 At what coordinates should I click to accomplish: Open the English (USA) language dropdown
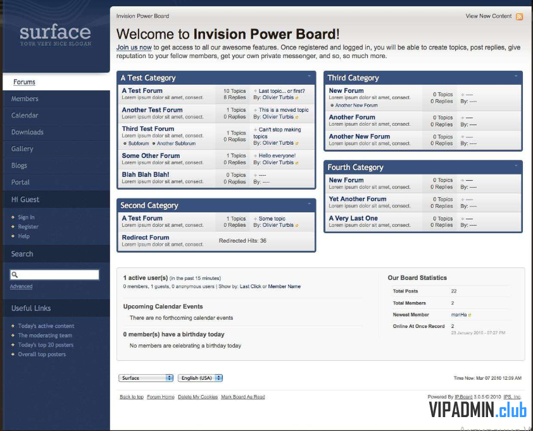(x=200, y=378)
